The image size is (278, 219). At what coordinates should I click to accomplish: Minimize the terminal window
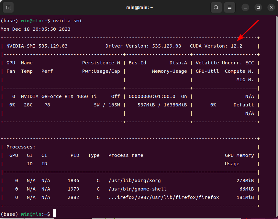click(x=245, y=8)
